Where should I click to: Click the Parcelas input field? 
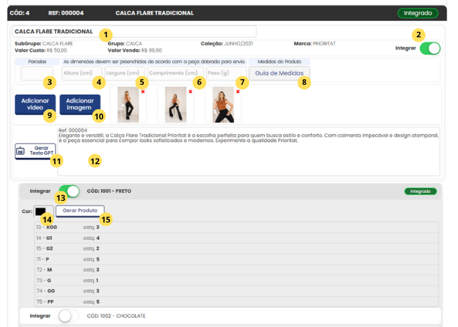point(37,73)
